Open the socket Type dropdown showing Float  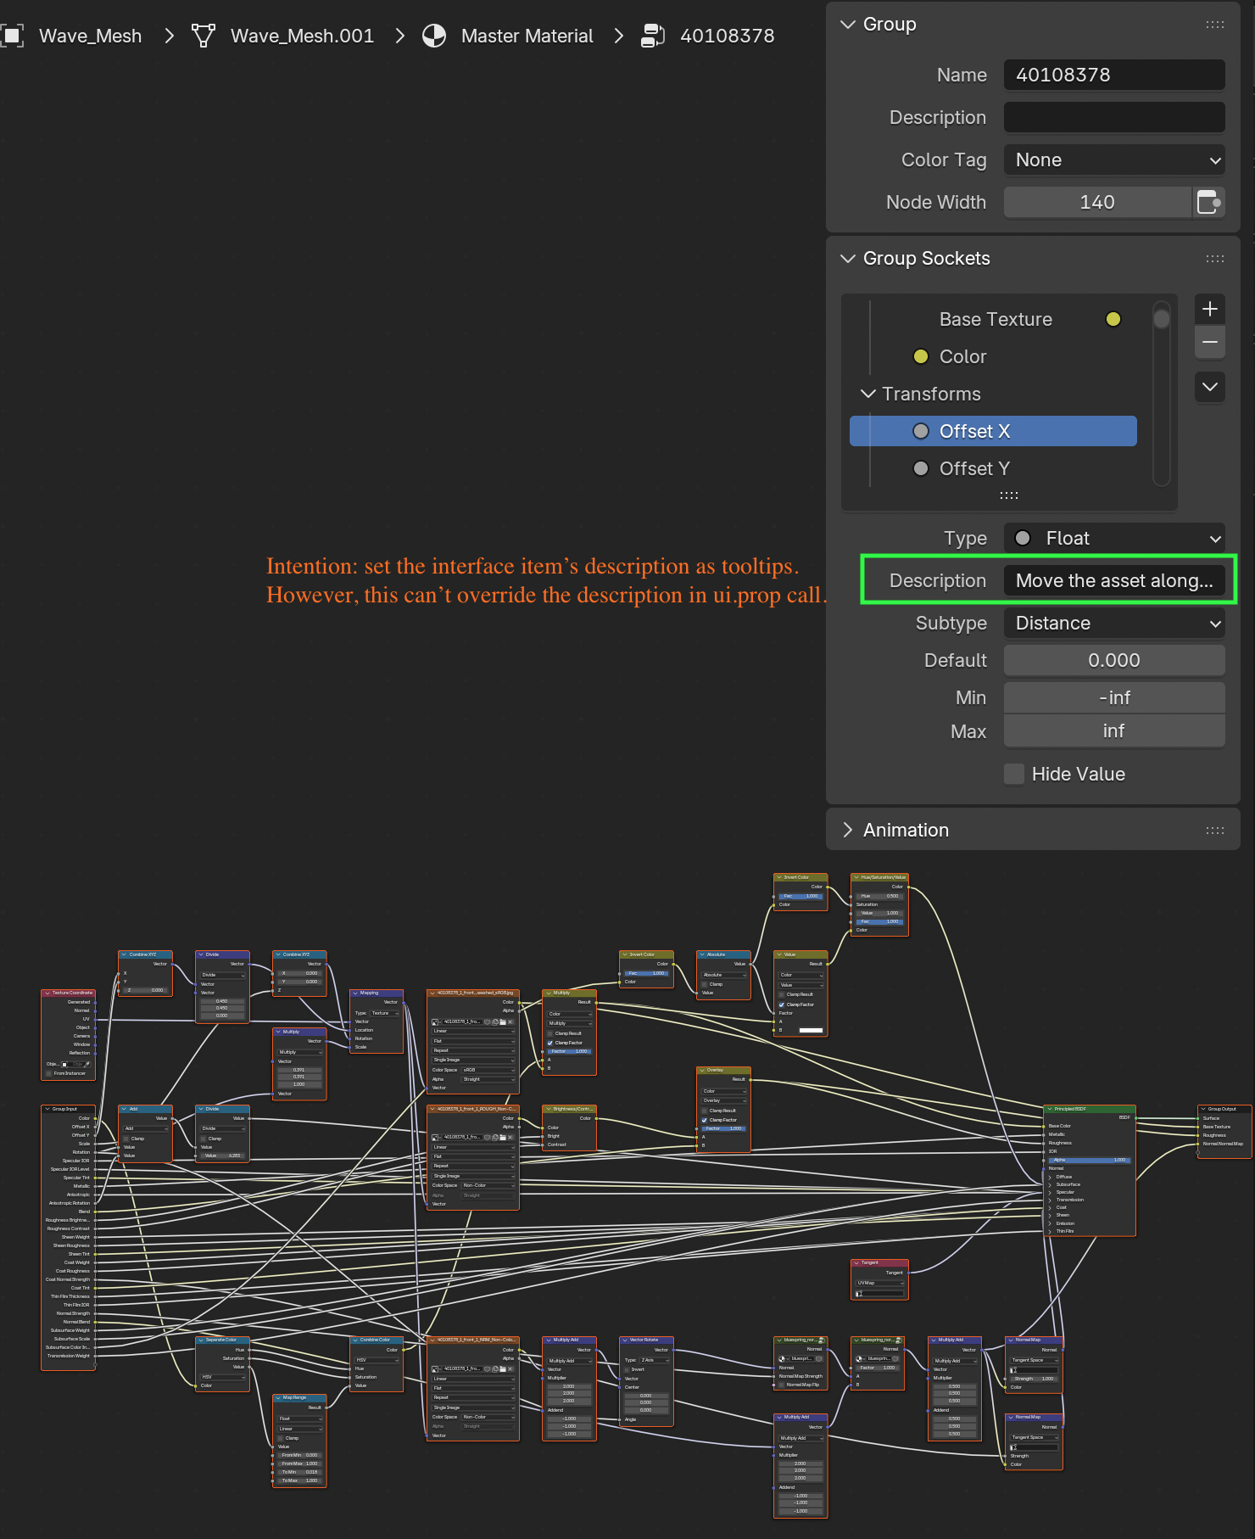tap(1114, 538)
